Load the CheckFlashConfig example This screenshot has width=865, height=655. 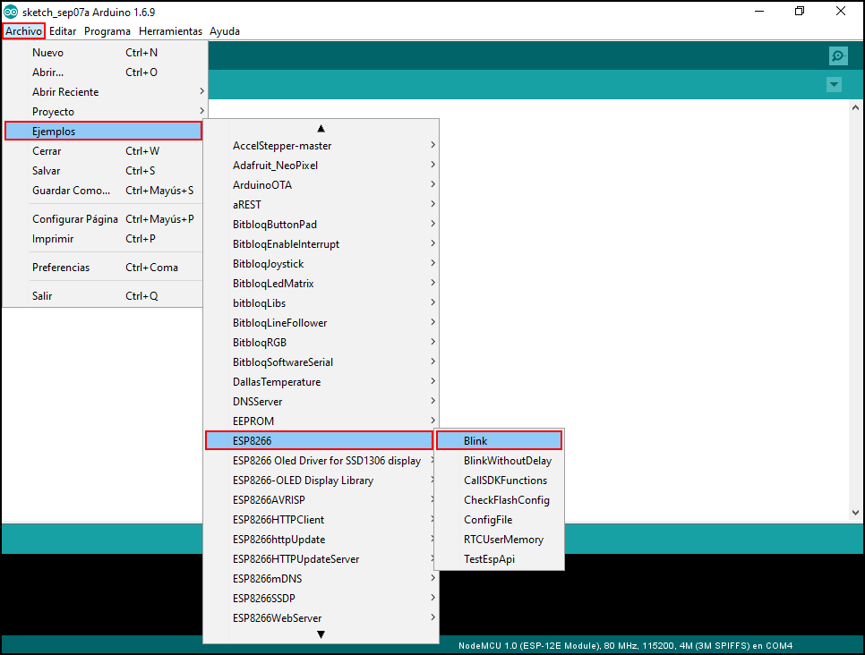[500, 500]
